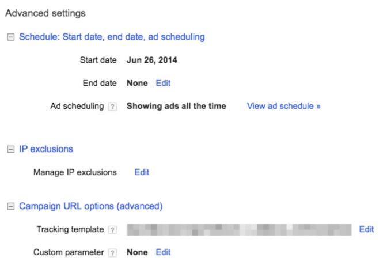Edit Manage IP exclusions

[x=142, y=172]
